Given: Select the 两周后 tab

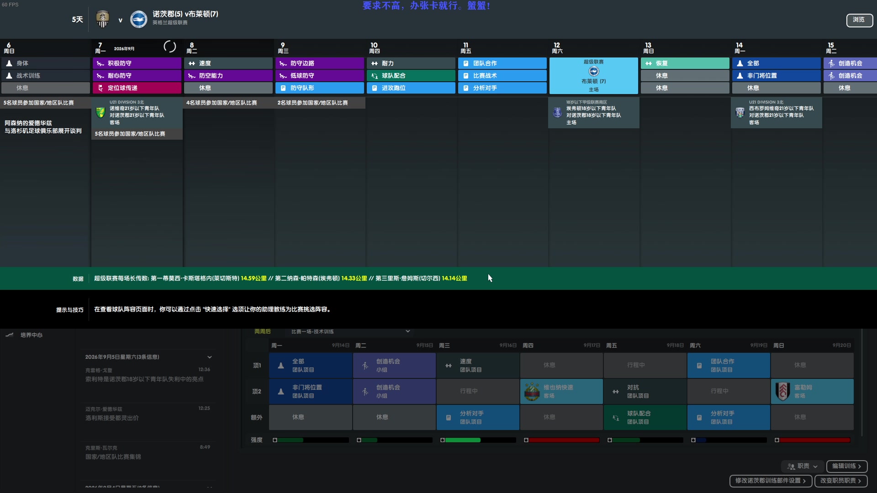Looking at the screenshot, I should [x=263, y=331].
